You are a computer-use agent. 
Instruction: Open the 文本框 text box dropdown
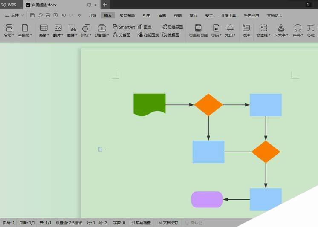263,31
